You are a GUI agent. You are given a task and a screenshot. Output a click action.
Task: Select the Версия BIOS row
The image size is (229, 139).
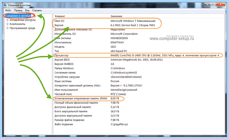tap(139, 60)
